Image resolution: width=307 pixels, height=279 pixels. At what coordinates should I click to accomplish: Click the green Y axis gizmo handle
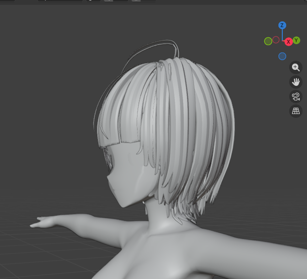pyautogui.click(x=296, y=40)
